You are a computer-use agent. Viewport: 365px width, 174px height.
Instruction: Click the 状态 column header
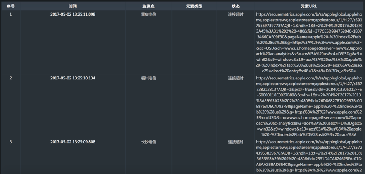235,6
